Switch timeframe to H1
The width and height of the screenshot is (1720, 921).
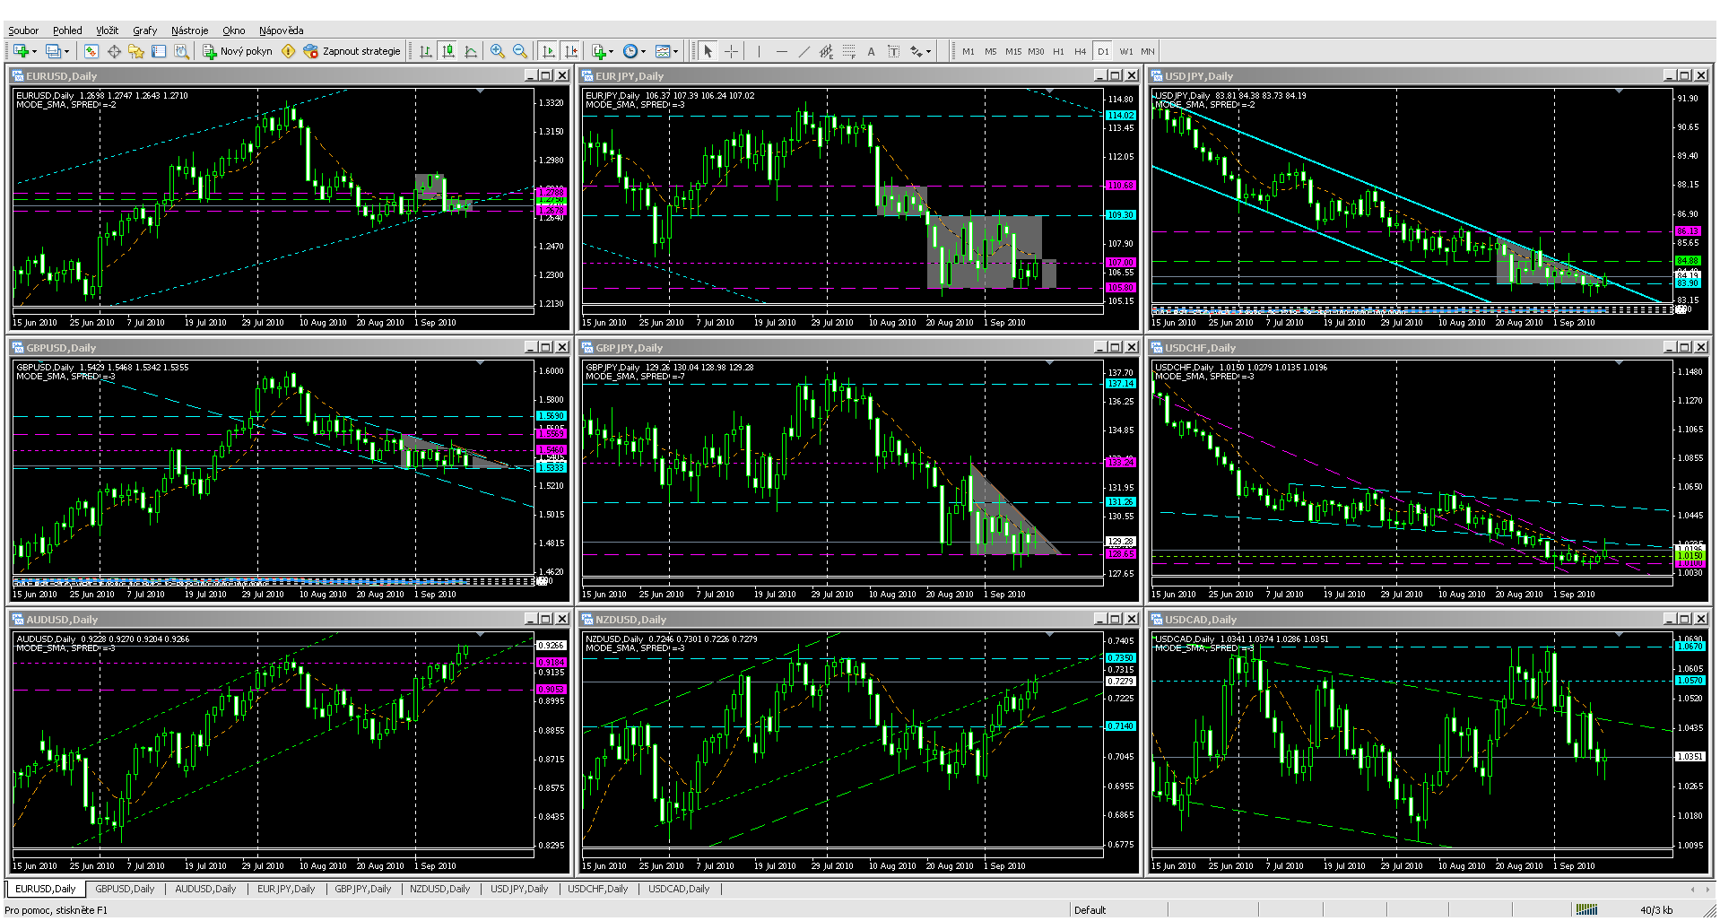point(1058,51)
